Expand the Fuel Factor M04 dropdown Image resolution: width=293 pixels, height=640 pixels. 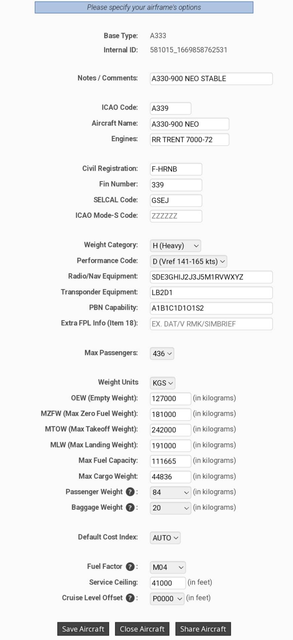(x=168, y=567)
